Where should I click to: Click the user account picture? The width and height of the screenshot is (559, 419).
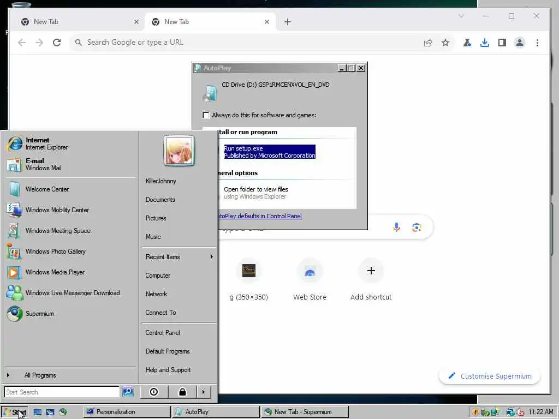click(179, 151)
